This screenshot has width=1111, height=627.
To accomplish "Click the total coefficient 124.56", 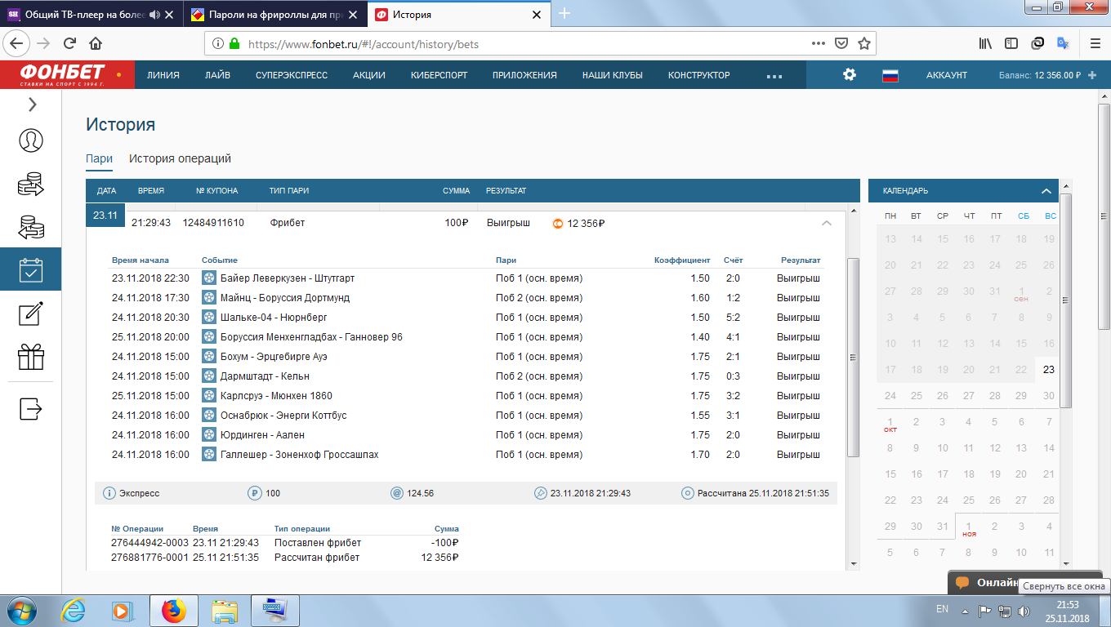I will point(420,493).
